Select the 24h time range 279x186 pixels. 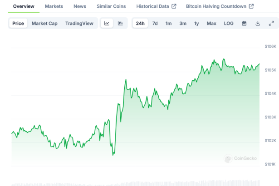[x=140, y=24]
